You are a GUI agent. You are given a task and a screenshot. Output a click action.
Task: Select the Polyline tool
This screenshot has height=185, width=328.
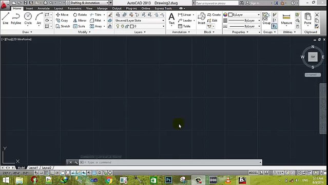click(x=16, y=18)
